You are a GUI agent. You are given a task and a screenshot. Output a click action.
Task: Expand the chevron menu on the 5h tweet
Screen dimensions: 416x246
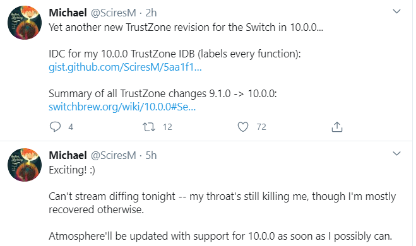pyautogui.click(x=396, y=153)
